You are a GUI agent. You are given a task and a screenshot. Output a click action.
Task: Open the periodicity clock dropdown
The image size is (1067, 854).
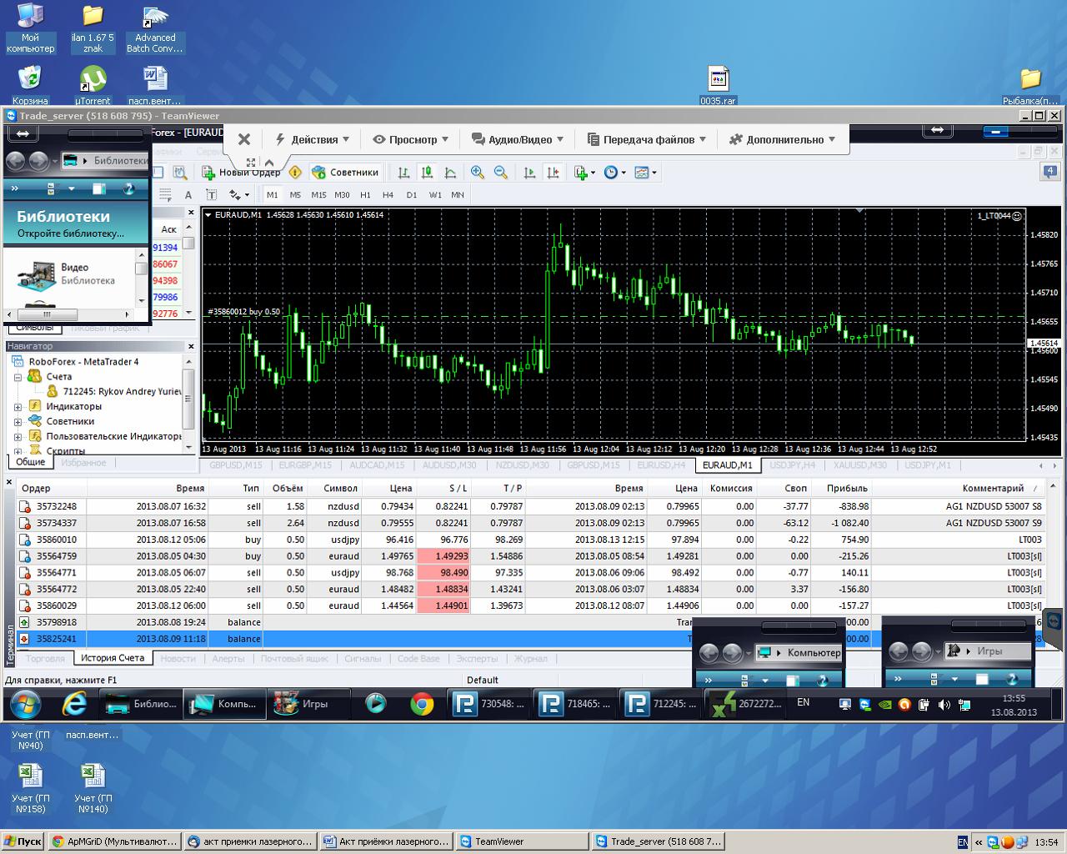click(615, 173)
